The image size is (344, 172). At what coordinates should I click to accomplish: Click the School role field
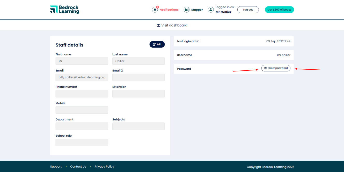(x=82, y=142)
